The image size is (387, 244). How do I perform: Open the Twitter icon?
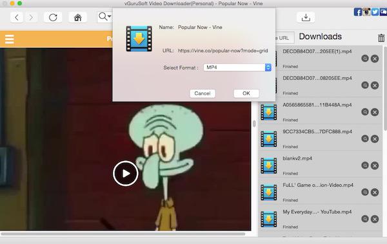[375, 12]
